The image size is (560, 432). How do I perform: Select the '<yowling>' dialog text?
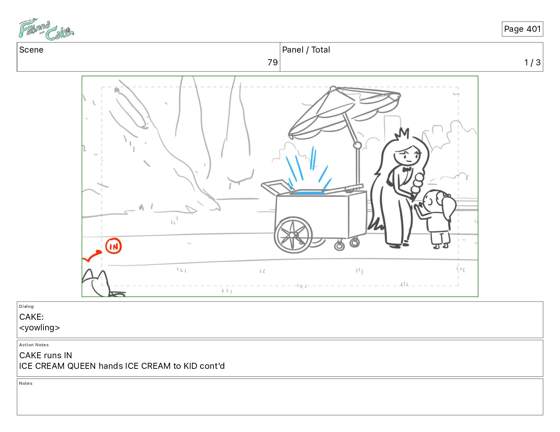tap(40, 328)
